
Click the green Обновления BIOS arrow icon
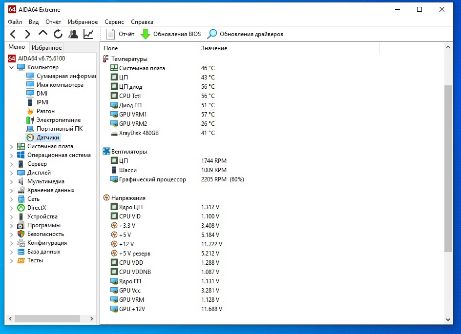[x=145, y=34]
